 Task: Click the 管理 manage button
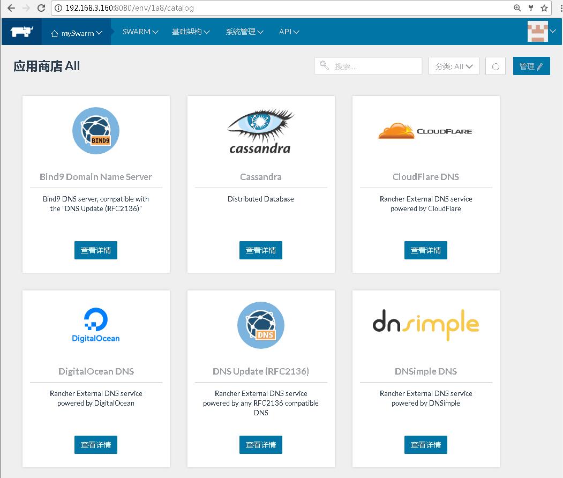[531, 66]
